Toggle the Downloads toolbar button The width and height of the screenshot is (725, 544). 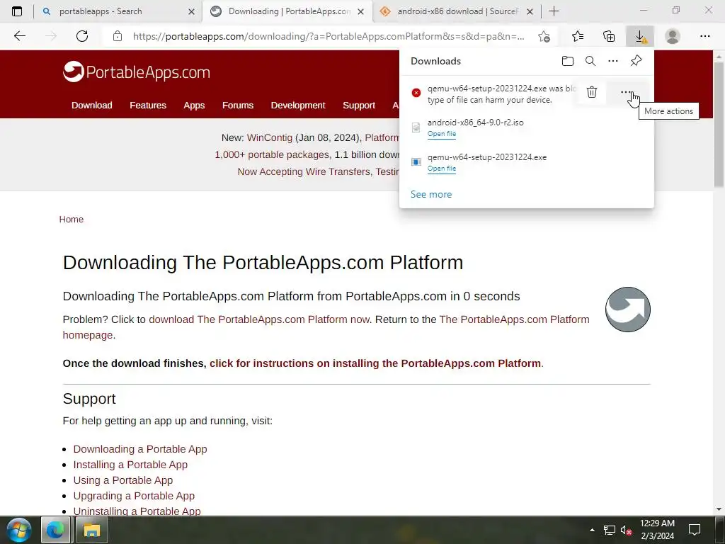point(640,36)
